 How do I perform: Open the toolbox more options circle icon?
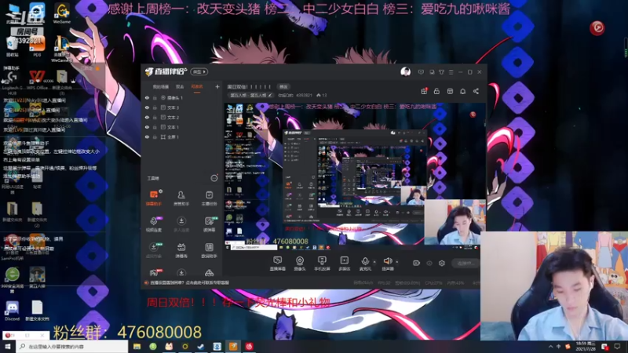pos(214,178)
